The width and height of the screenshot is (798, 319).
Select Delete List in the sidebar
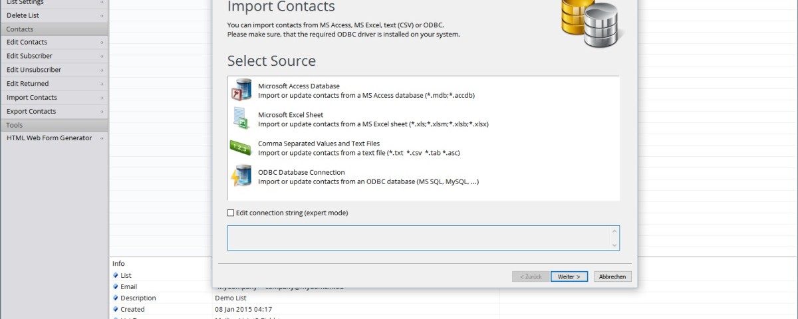(23, 15)
